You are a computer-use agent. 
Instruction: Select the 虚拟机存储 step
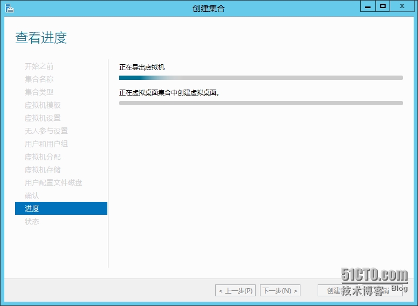[43, 170]
